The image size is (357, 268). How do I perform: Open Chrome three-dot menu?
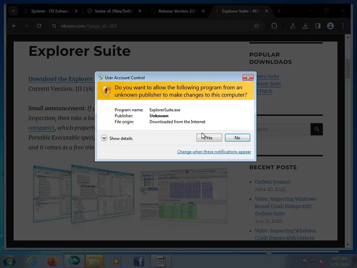[343, 26]
